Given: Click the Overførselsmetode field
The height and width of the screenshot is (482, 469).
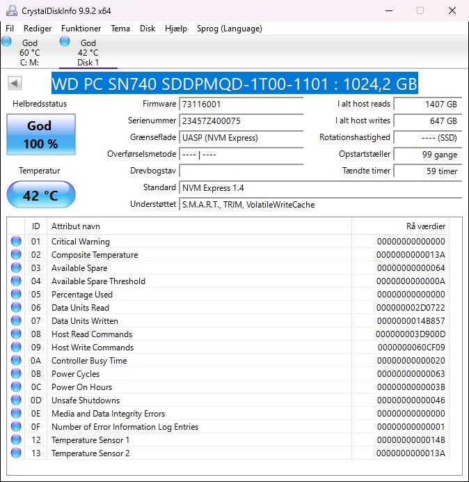Looking at the screenshot, I should [x=241, y=155].
